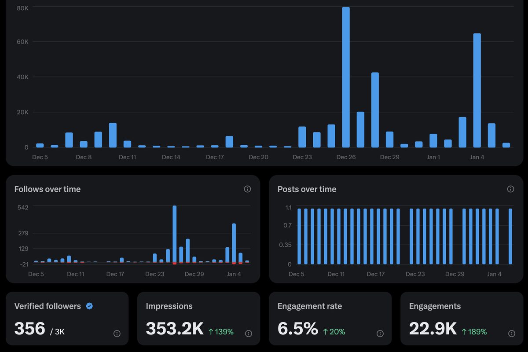The width and height of the screenshot is (528, 352).
Task: Click the '129' axis label in Follows chart
Action: tap(22, 249)
